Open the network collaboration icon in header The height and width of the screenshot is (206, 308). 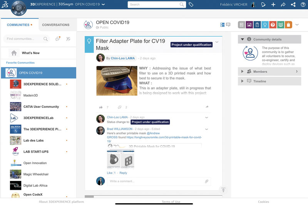[293, 4]
